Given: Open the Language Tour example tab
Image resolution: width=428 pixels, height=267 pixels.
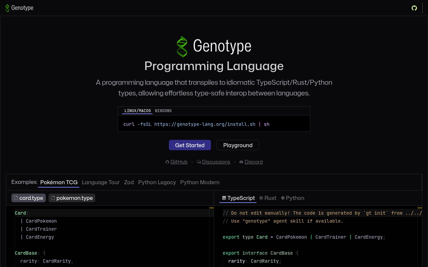Looking at the screenshot, I should click(101, 182).
